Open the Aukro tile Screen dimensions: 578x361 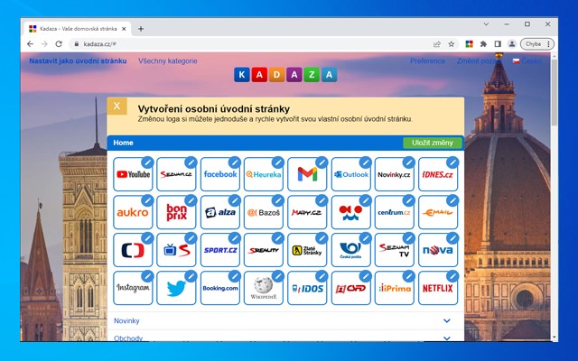click(133, 212)
